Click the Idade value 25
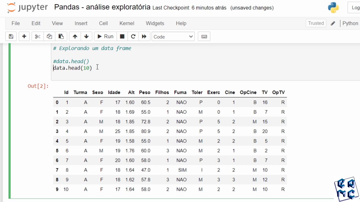 (118, 131)
